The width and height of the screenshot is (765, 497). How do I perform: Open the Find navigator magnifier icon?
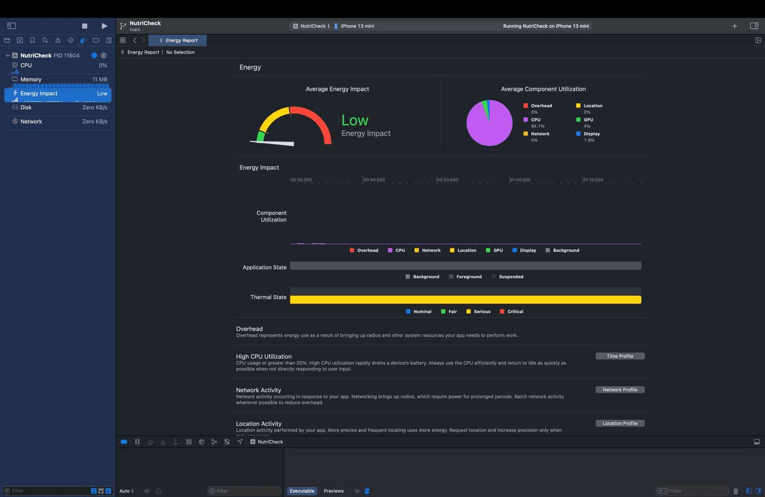[45, 41]
